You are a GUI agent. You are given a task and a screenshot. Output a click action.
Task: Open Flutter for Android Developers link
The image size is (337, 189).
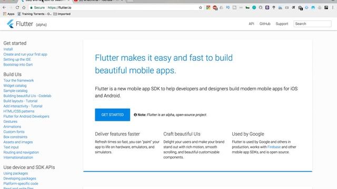coord(26,117)
